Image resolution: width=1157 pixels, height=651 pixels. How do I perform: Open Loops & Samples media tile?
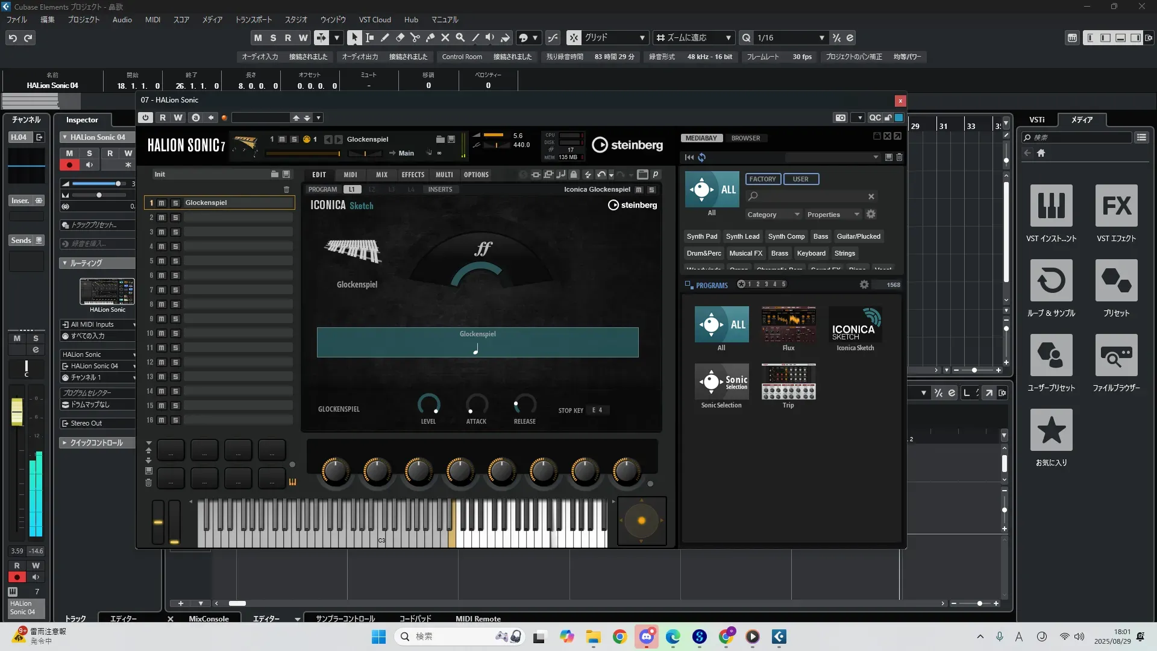tap(1051, 280)
